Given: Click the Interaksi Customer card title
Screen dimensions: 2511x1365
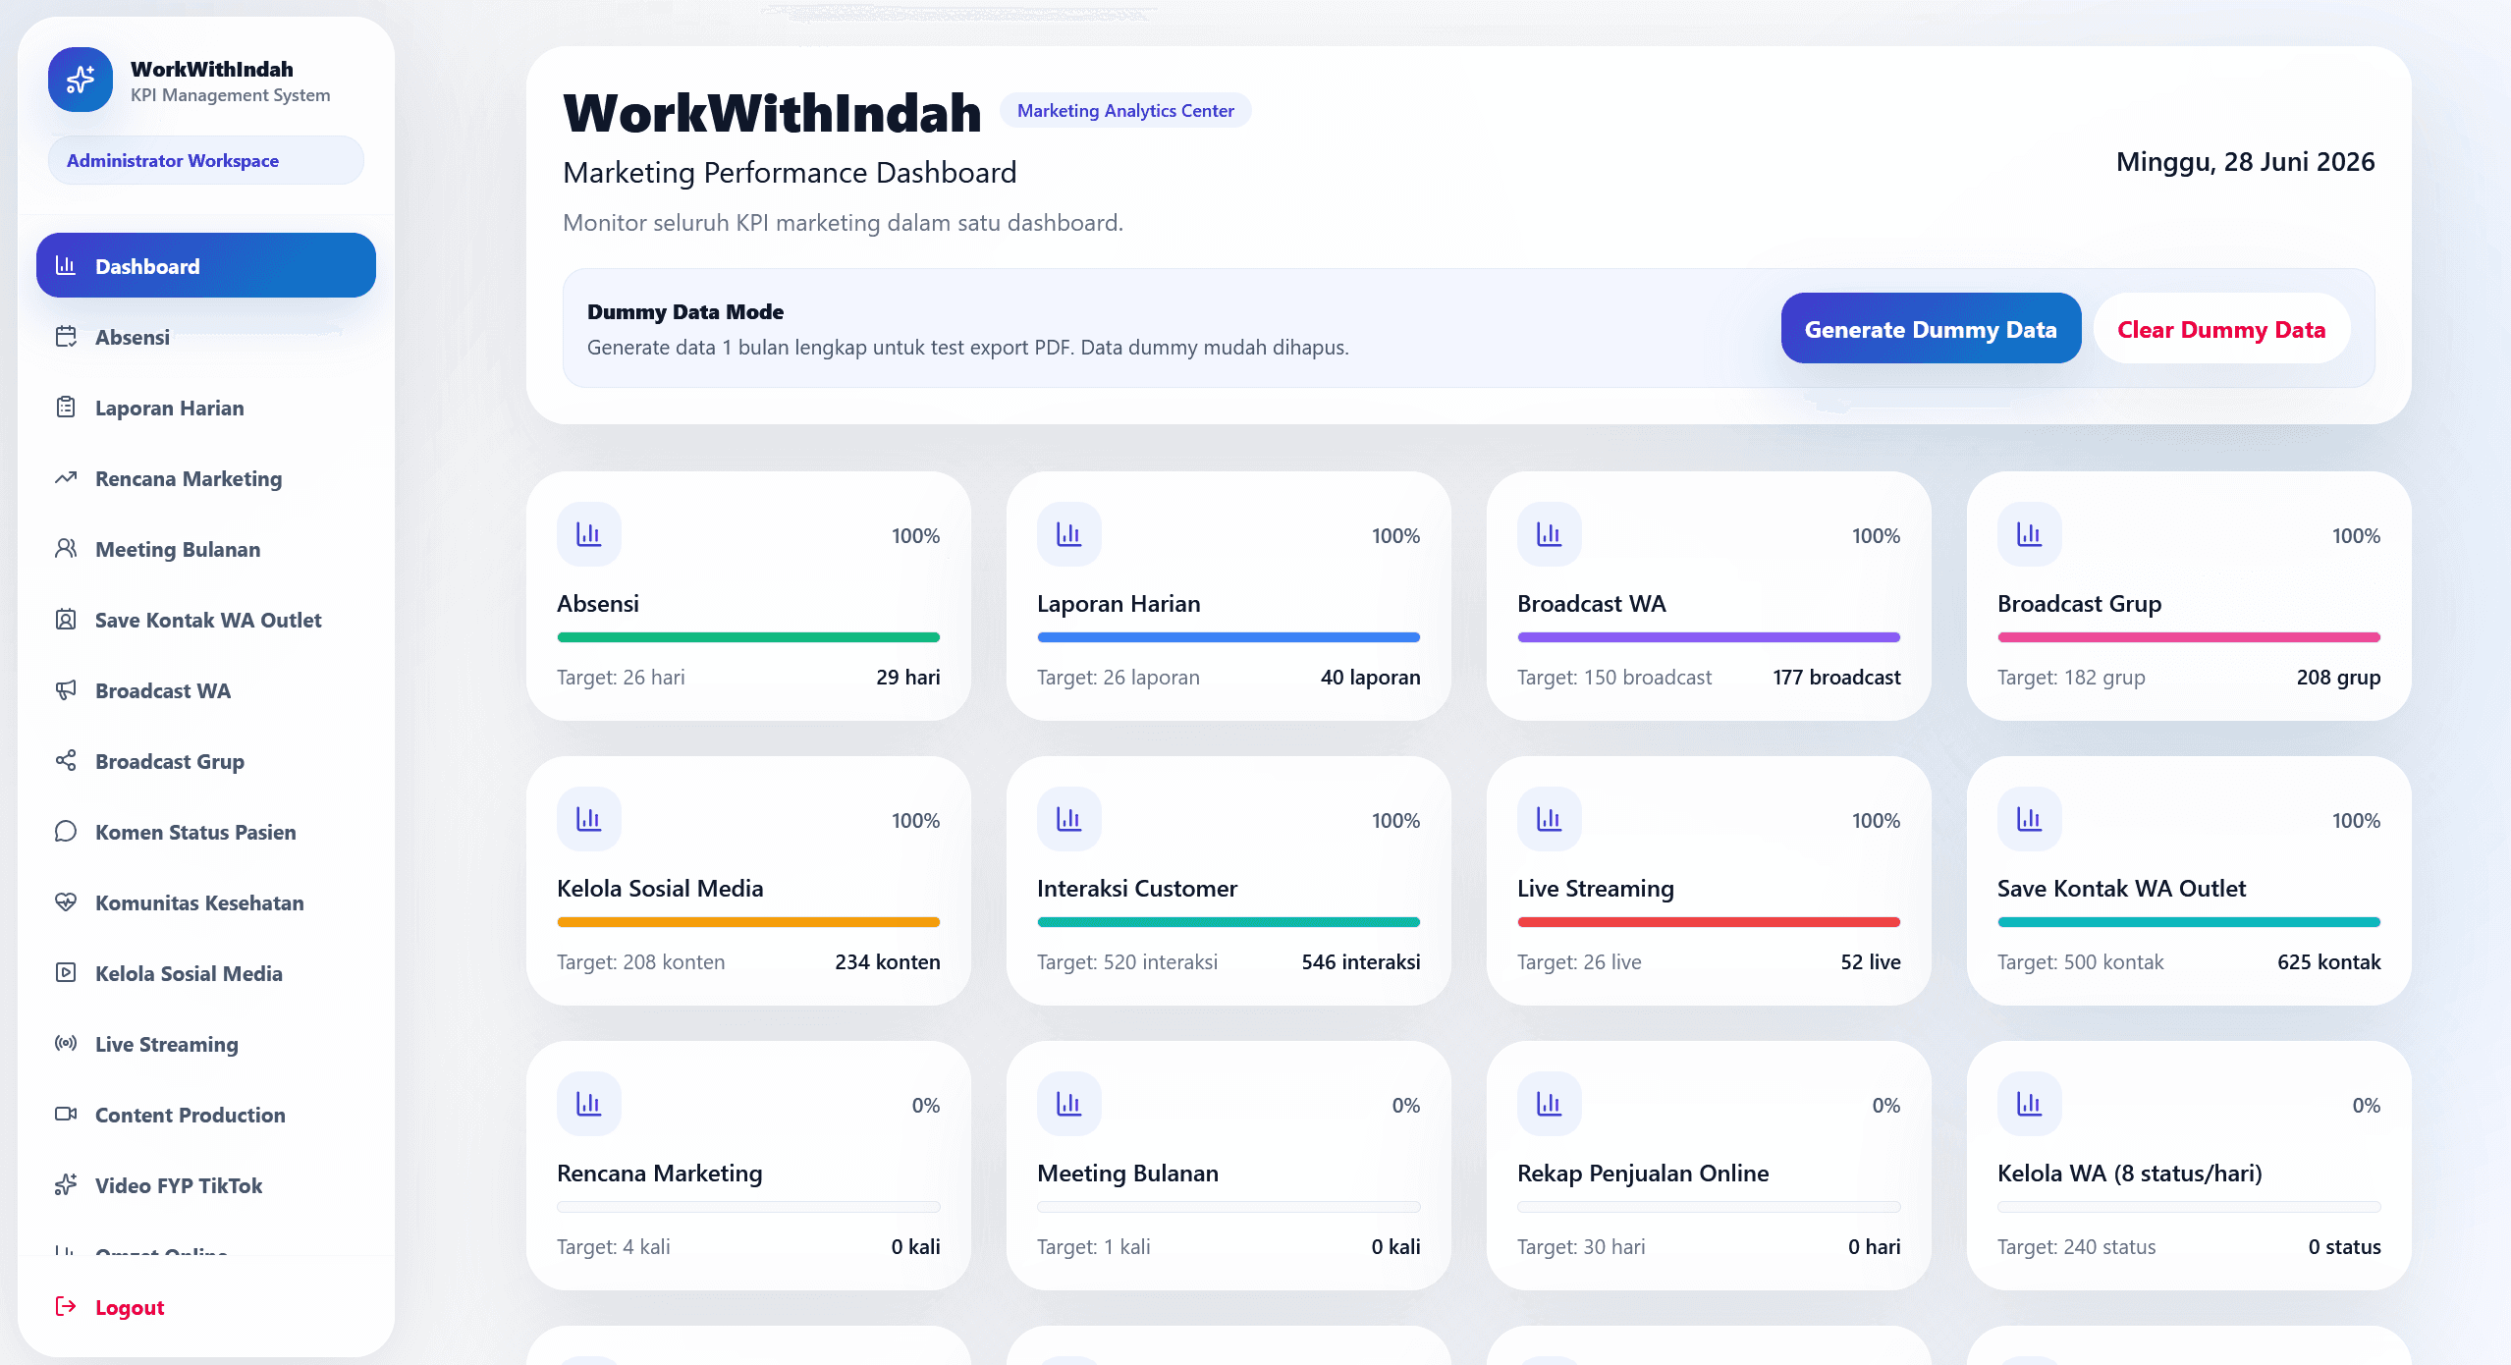Looking at the screenshot, I should click(x=1137, y=888).
